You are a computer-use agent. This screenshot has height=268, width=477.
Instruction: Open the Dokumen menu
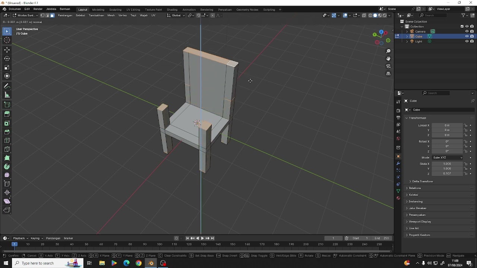point(15,9)
